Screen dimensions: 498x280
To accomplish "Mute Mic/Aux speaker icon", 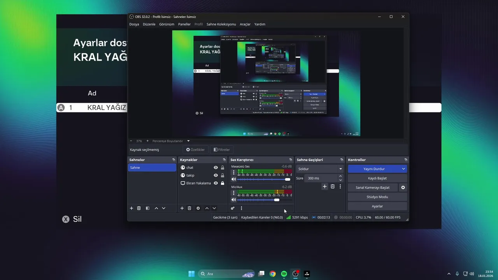I will pos(234,200).
